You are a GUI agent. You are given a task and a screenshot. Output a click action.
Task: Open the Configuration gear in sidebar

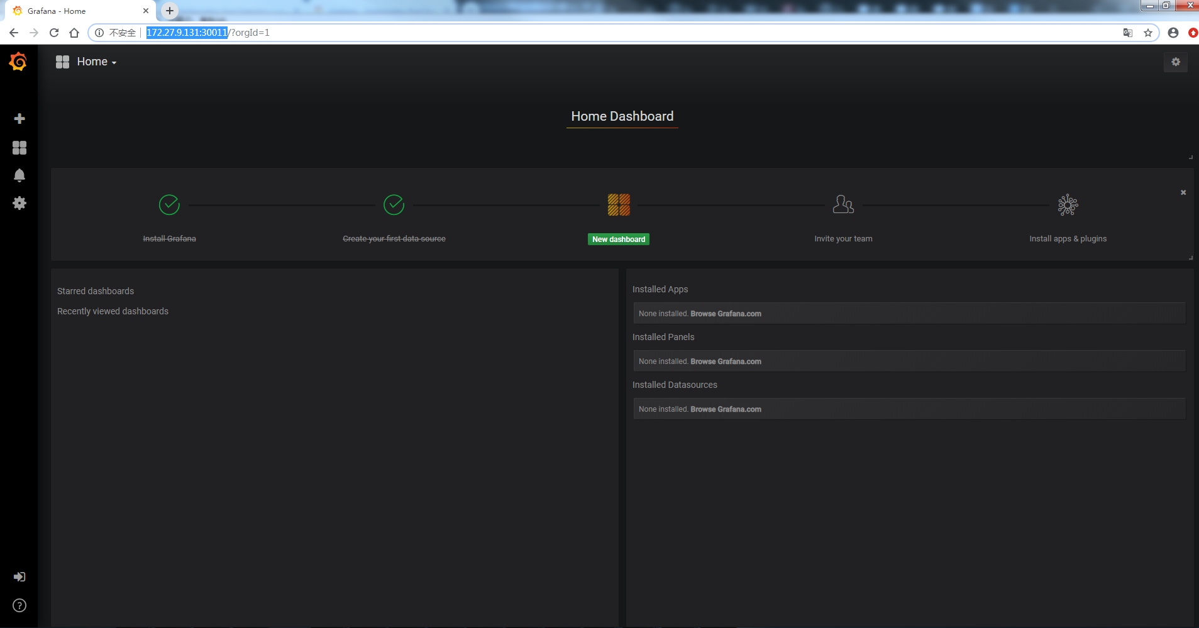coord(19,203)
